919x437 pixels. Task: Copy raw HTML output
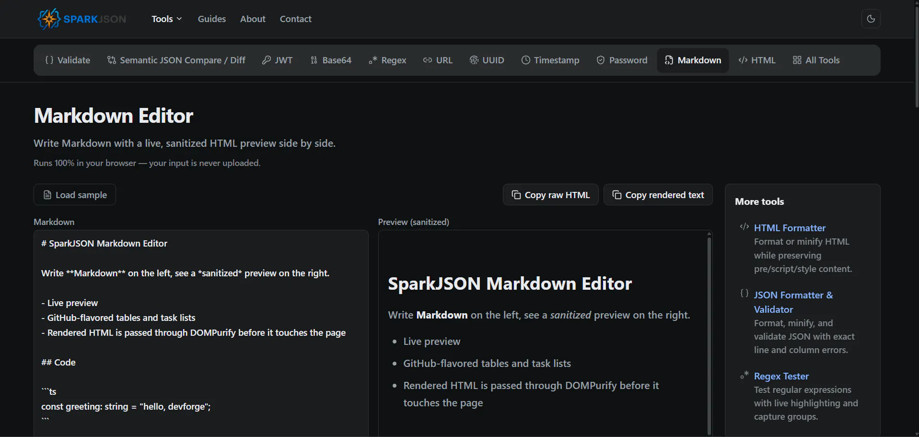point(550,195)
